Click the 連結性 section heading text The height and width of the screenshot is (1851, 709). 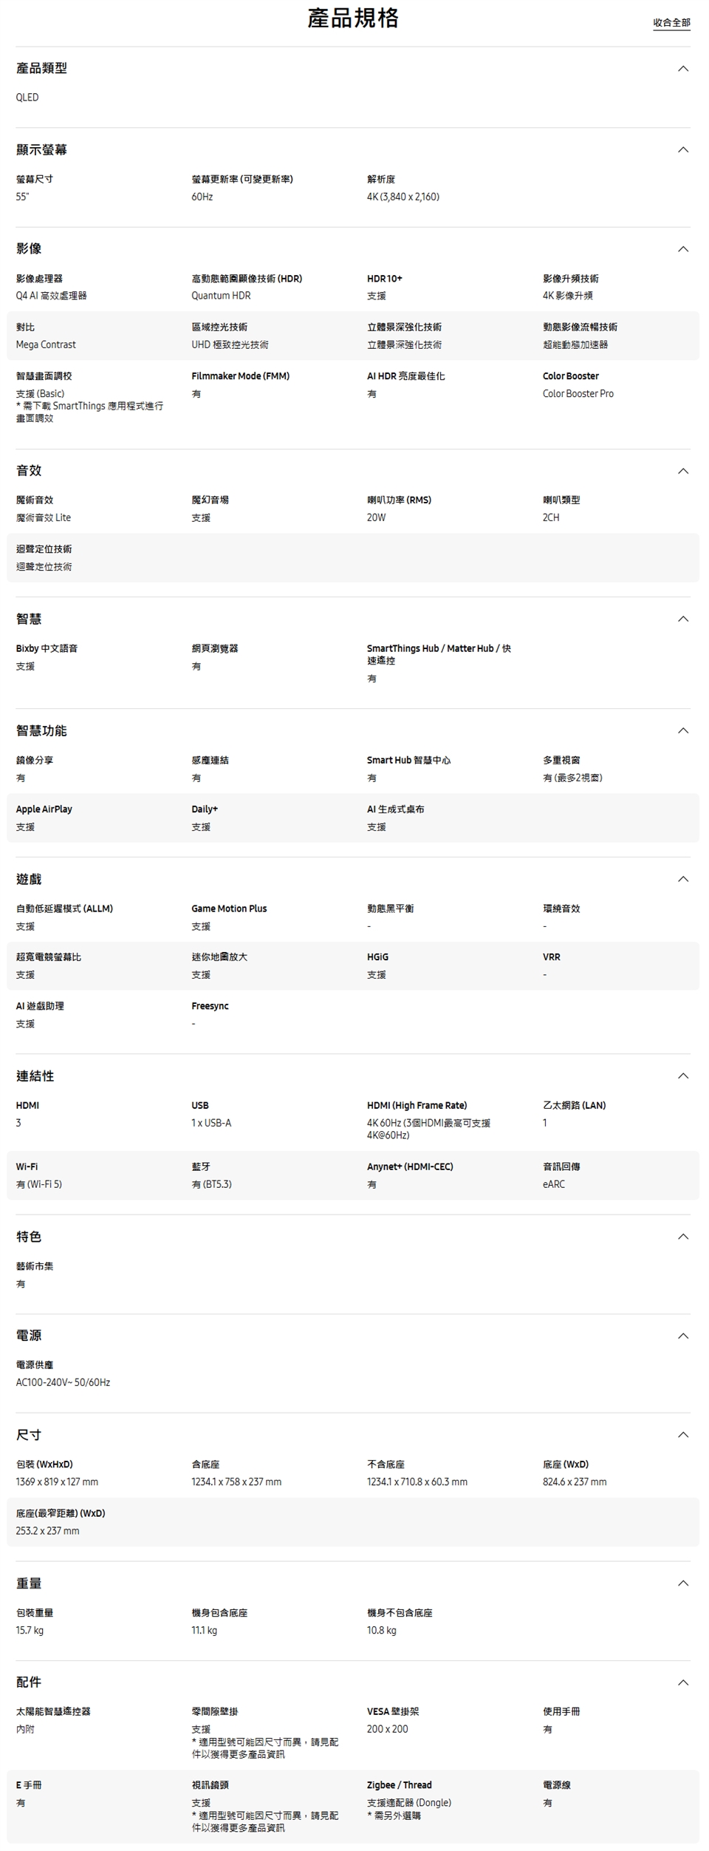point(35,1076)
